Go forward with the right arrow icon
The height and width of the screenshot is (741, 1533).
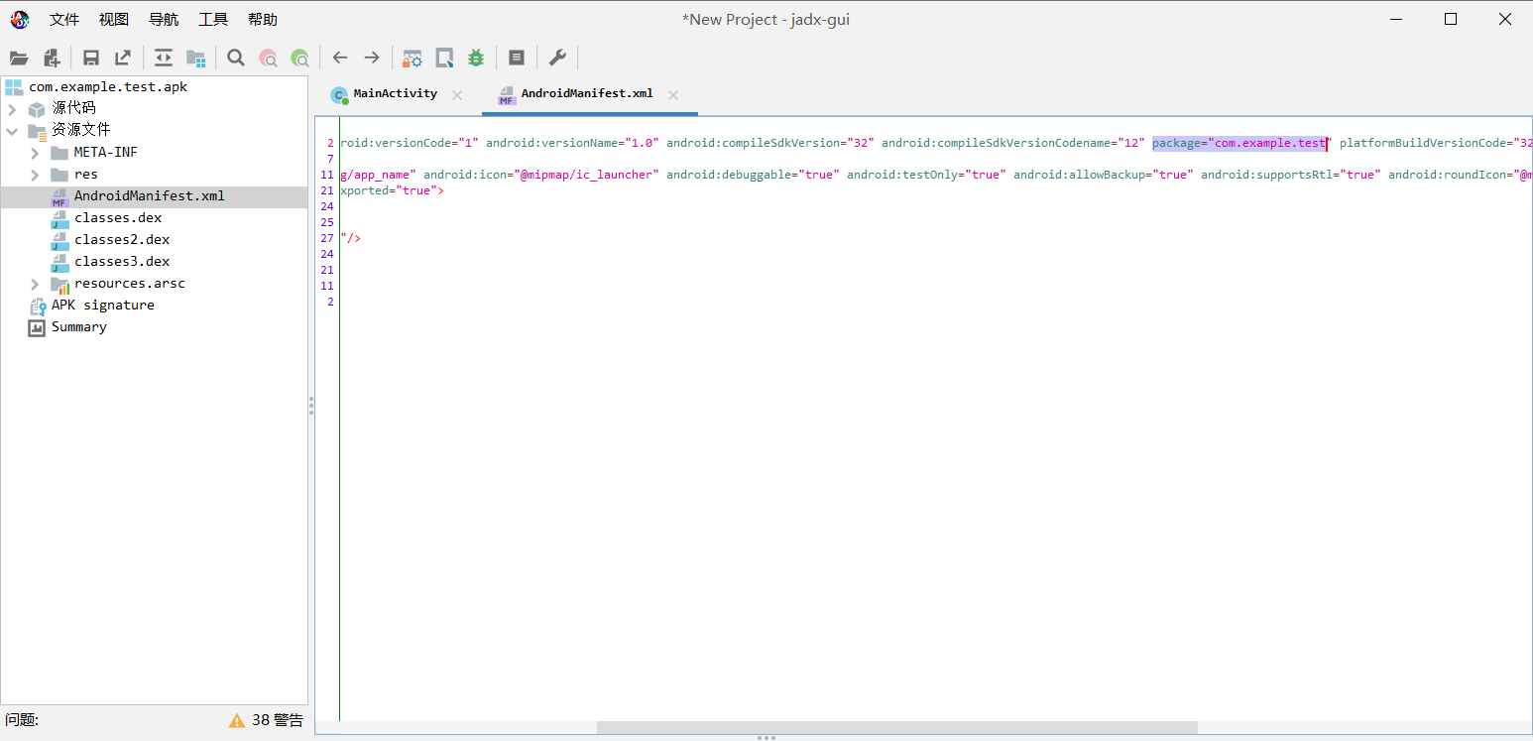(372, 58)
